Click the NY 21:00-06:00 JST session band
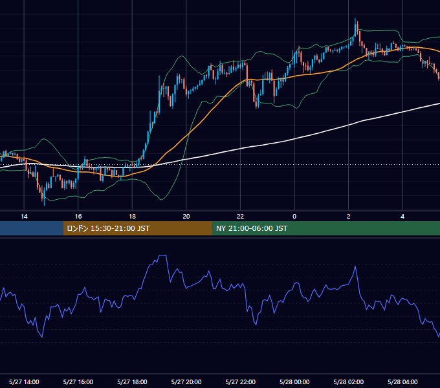440x388 pixels. [x=325, y=228]
